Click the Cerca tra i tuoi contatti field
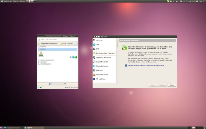Screen dimensions: 206x129 58,39
